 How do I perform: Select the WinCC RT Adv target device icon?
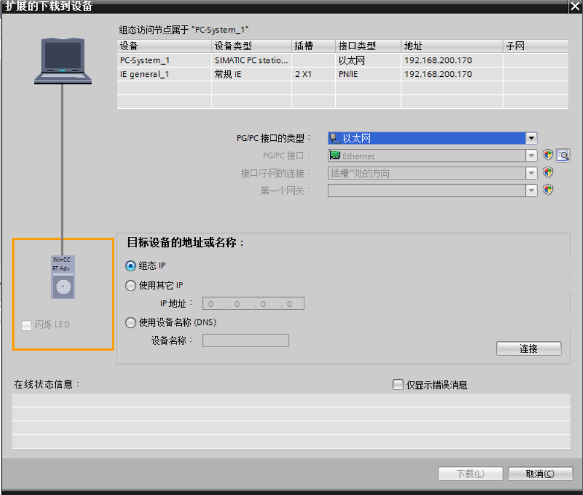63,277
